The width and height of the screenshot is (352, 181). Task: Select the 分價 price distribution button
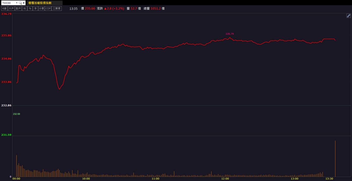pyautogui.click(x=41, y=9)
